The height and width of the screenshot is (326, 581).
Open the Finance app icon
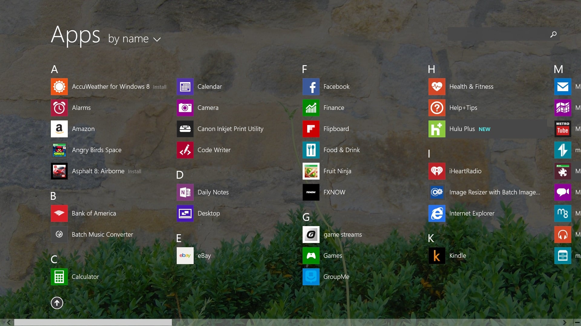point(311,108)
